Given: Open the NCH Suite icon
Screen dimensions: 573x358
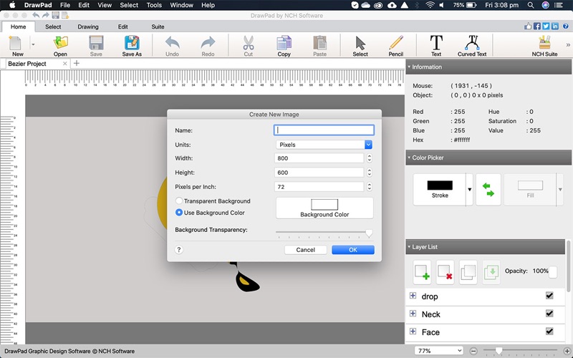Looking at the screenshot, I should [x=544, y=44].
